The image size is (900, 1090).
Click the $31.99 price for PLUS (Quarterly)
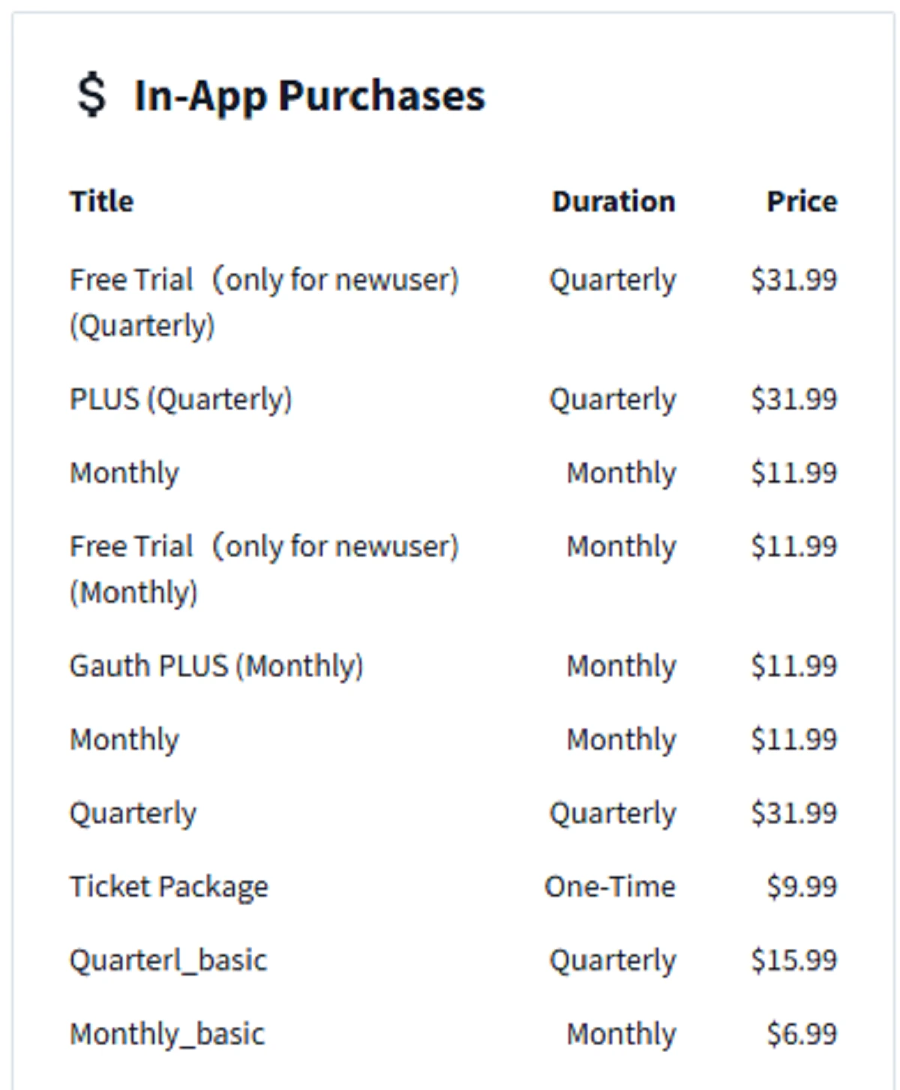tap(793, 399)
